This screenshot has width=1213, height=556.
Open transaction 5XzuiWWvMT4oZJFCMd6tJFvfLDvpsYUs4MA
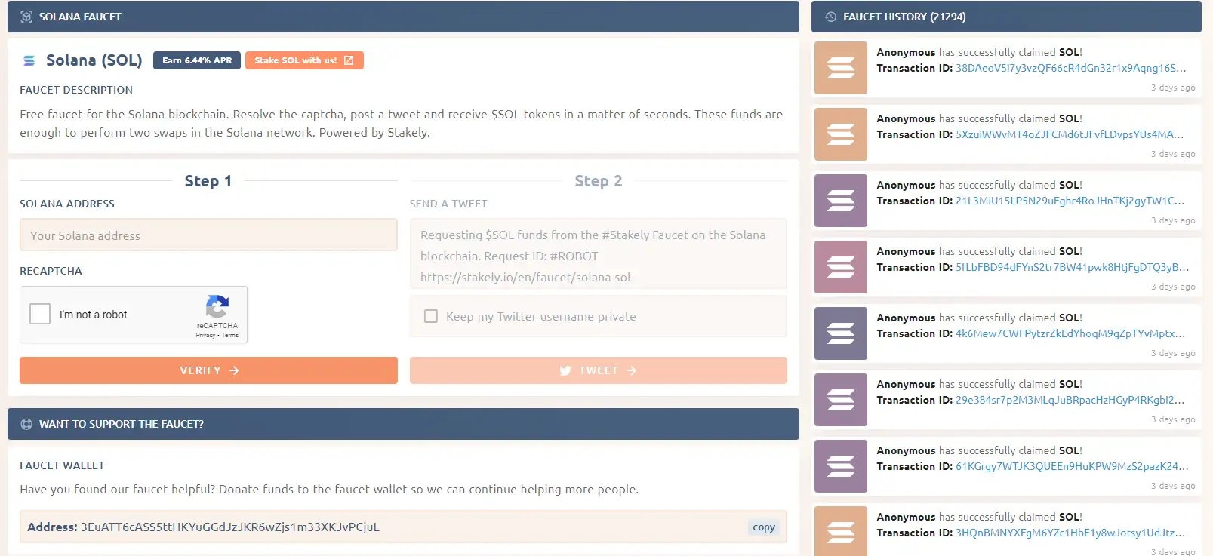tap(1070, 134)
